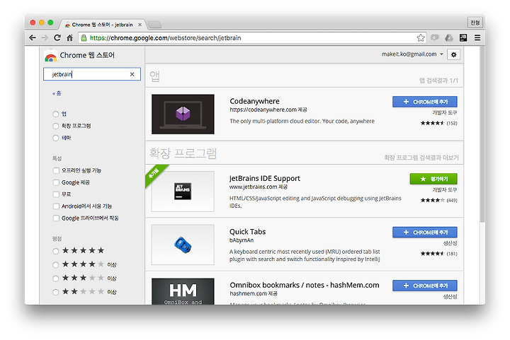
Task: Click the « 홈 home link
Action: [57, 93]
